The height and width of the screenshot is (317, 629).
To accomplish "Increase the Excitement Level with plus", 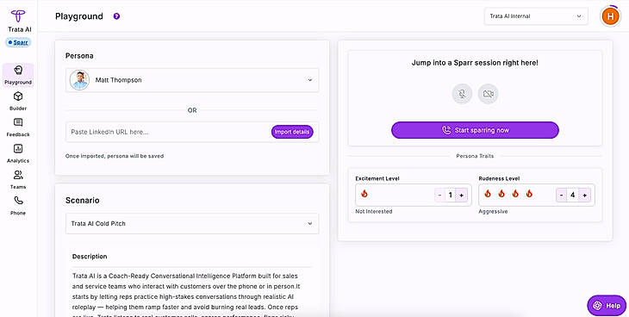I will [x=461, y=195].
